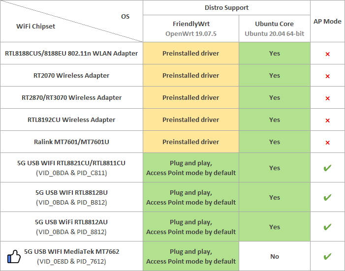The height and width of the screenshot is (271, 345).
Task: Click the green checkmark for RTL8812BU
Action: click(x=327, y=197)
